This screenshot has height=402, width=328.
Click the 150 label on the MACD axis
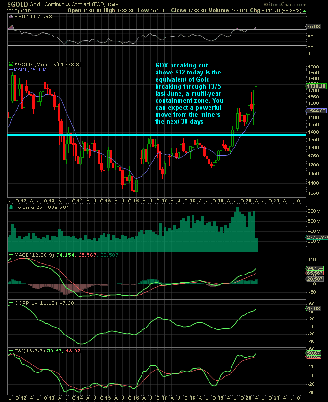point(312,260)
